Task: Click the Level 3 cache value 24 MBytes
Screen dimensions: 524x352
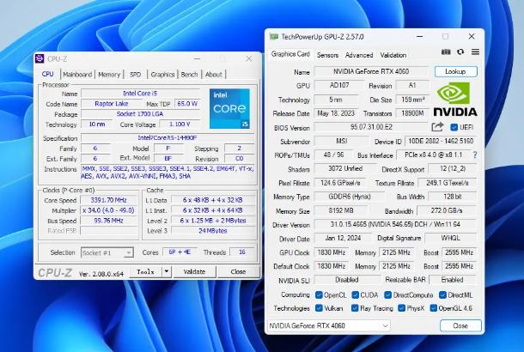Action: (x=213, y=231)
